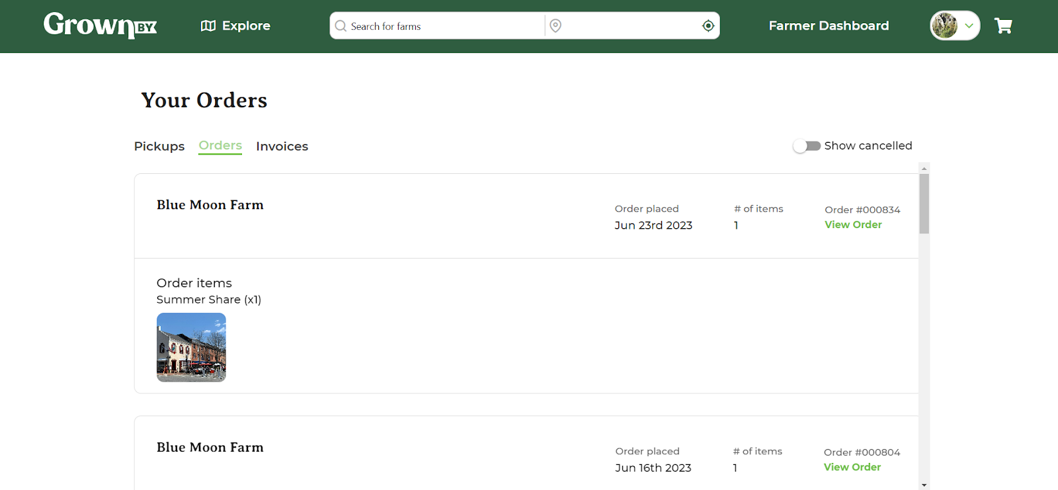Click the Jun 23rd 2023 order date
The height and width of the screenshot is (490, 1058).
pyautogui.click(x=653, y=225)
